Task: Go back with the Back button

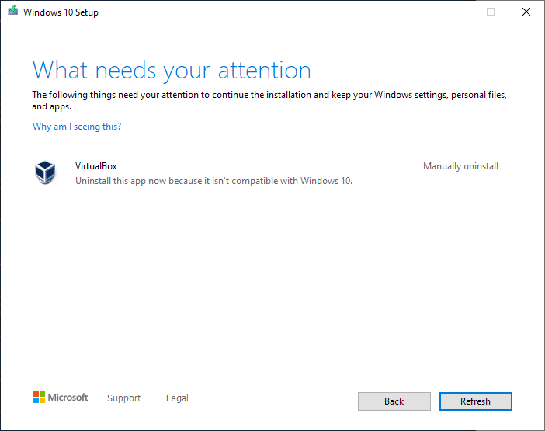Action: coord(394,401)
